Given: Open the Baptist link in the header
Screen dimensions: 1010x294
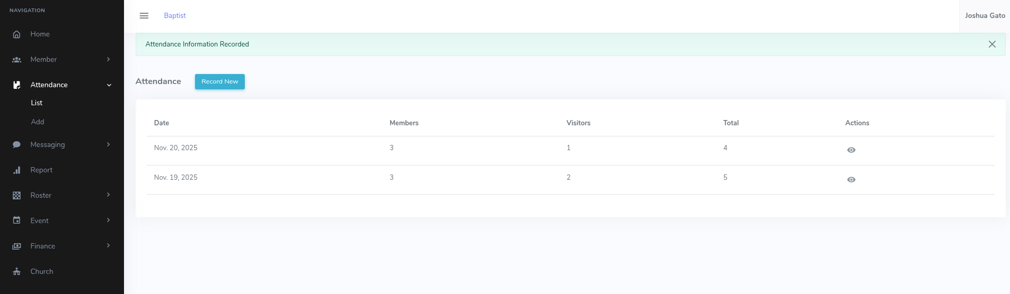Looking at the screenshot, I should pyautogui.click(x=174, y=16).
